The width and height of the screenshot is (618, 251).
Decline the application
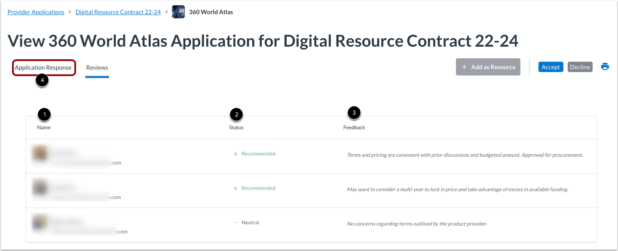coord(580,67)
